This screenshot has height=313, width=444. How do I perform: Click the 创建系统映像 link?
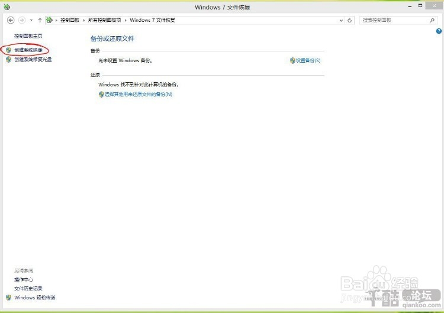point(28,50)
